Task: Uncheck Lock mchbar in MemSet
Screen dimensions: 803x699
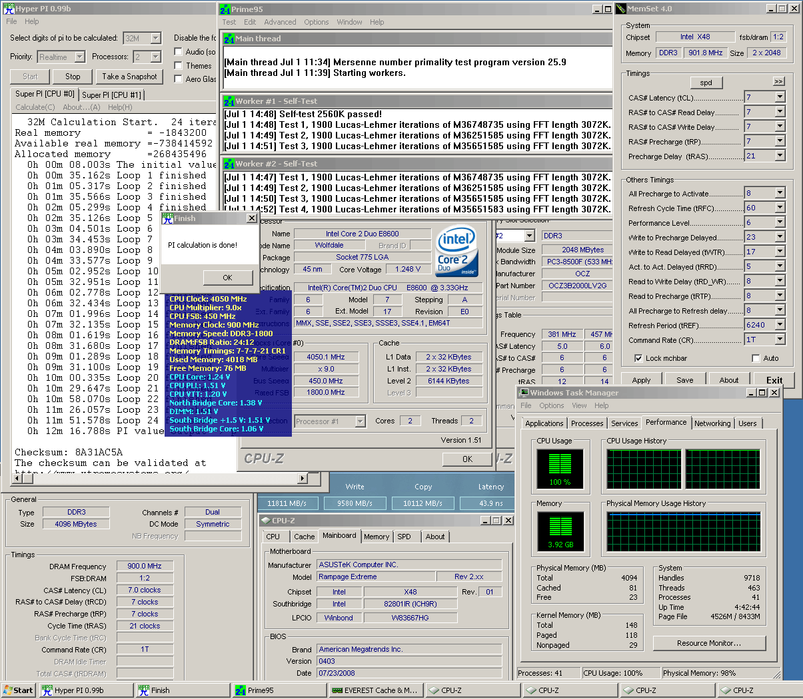Action: point(638,358)
